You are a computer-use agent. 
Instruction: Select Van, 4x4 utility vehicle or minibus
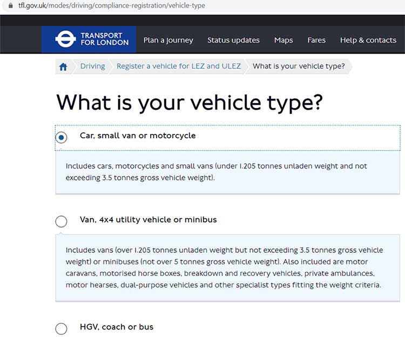click(x=61, y=221)
